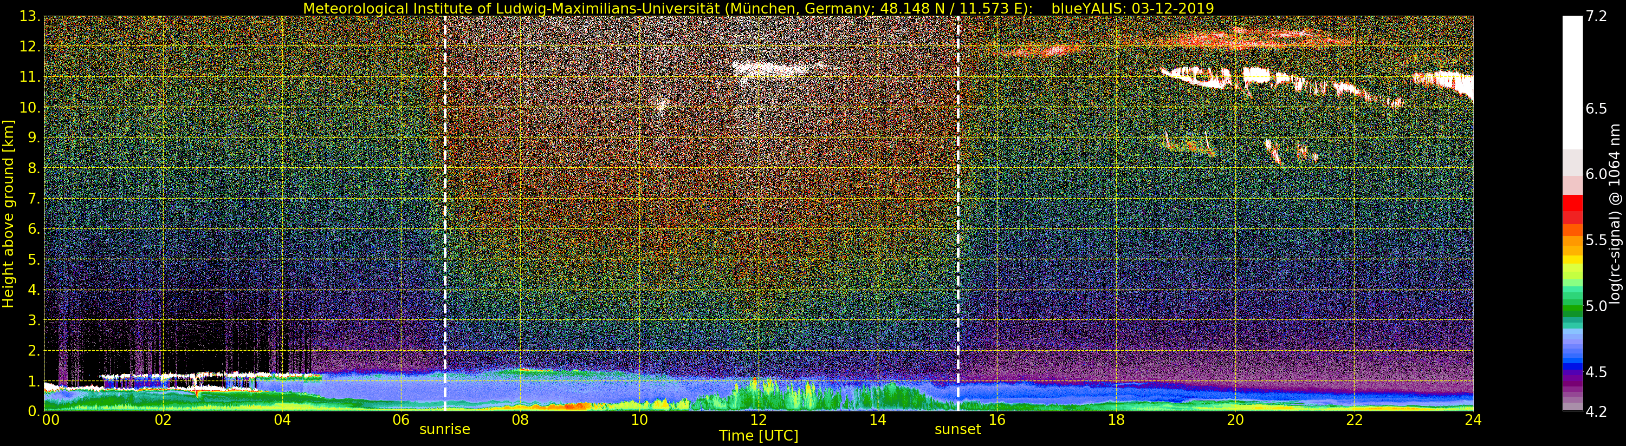The image size is (1626, 446).
Task: Click the dashed white sunrise marker line
Action: pyautogui.click(x=445, y=214)
